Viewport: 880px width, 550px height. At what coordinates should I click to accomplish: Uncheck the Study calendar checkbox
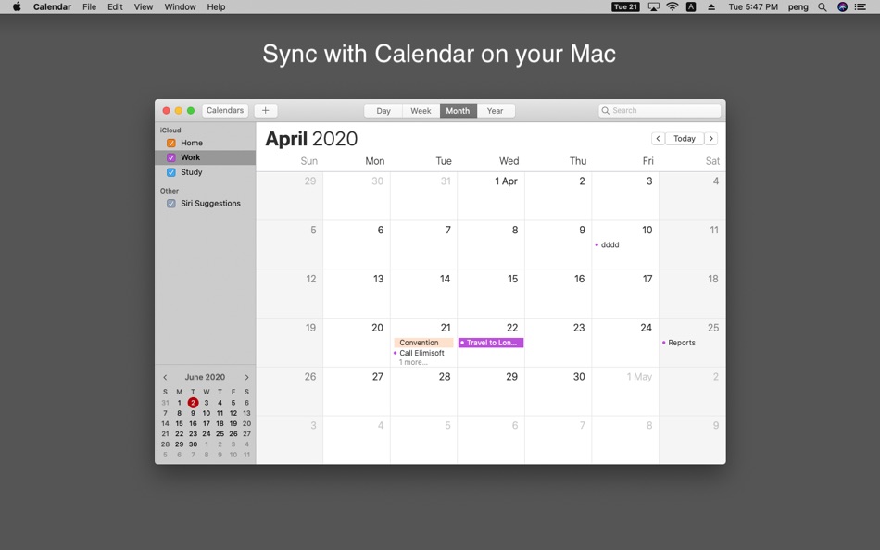(171, 172)
